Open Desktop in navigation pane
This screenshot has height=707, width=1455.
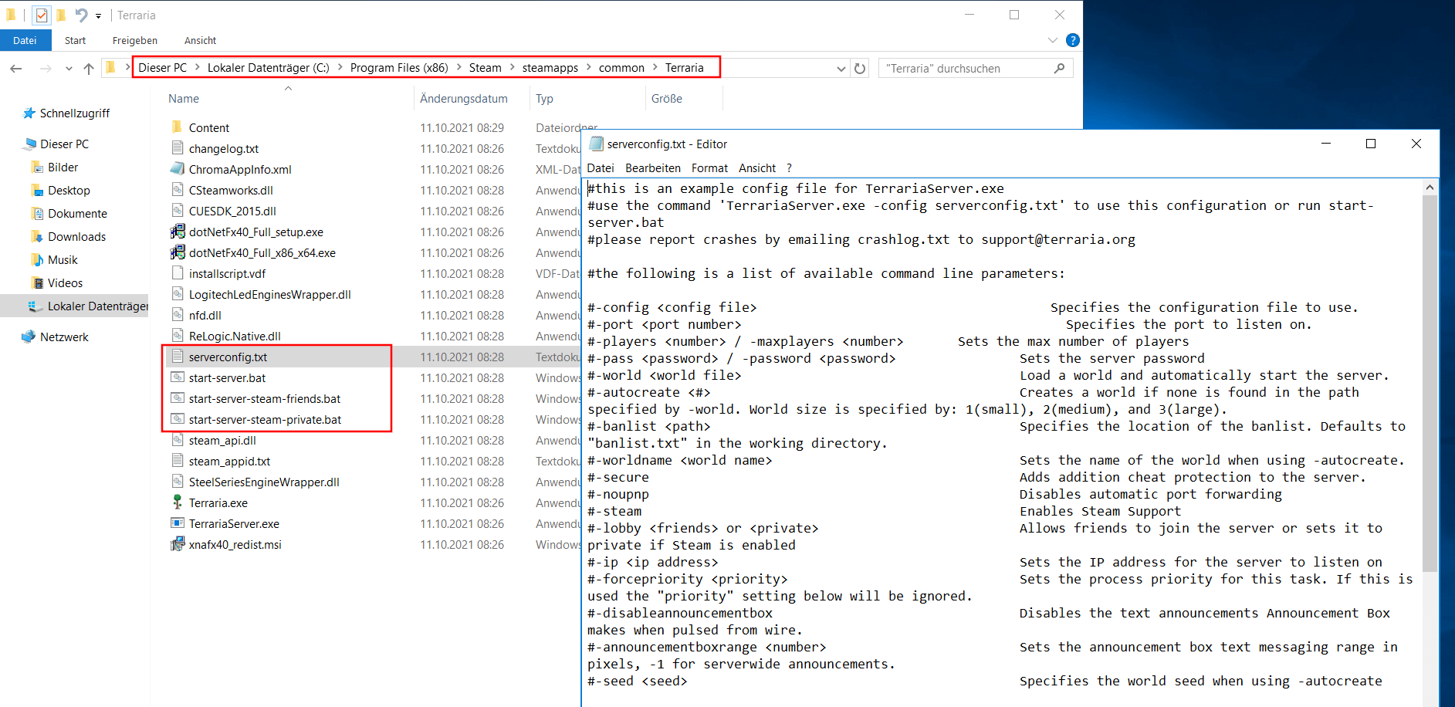click(x=69, y=191)
